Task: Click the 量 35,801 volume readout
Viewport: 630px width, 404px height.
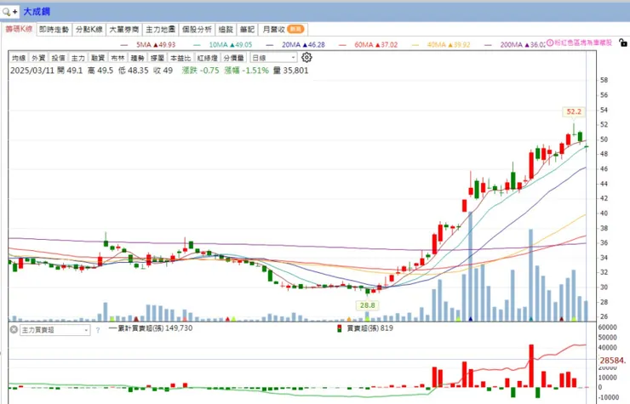Action: tap(290, 71)
